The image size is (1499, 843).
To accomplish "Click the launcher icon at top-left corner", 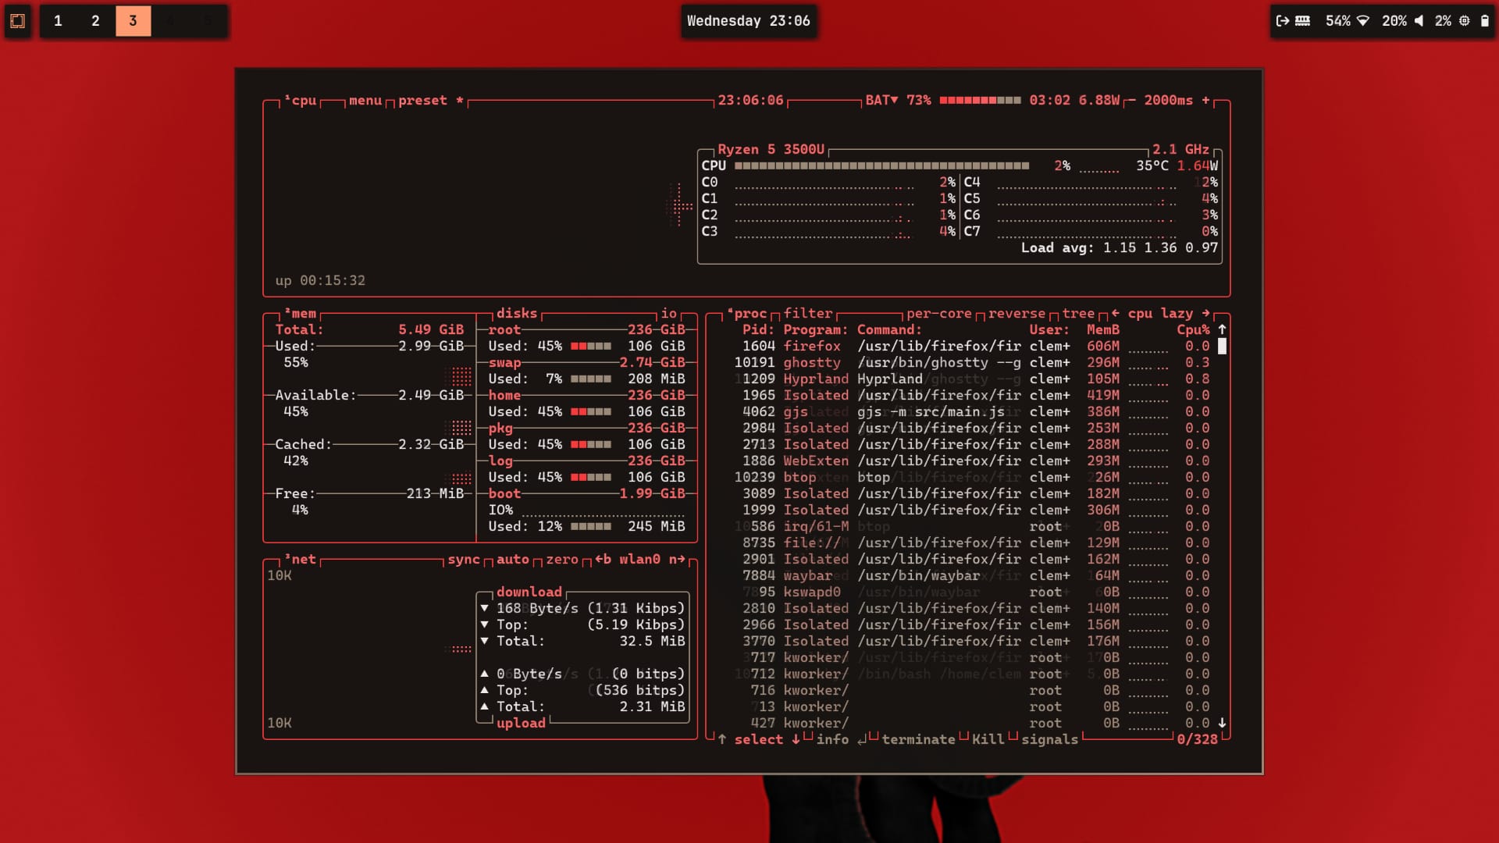I will point(17,21).
